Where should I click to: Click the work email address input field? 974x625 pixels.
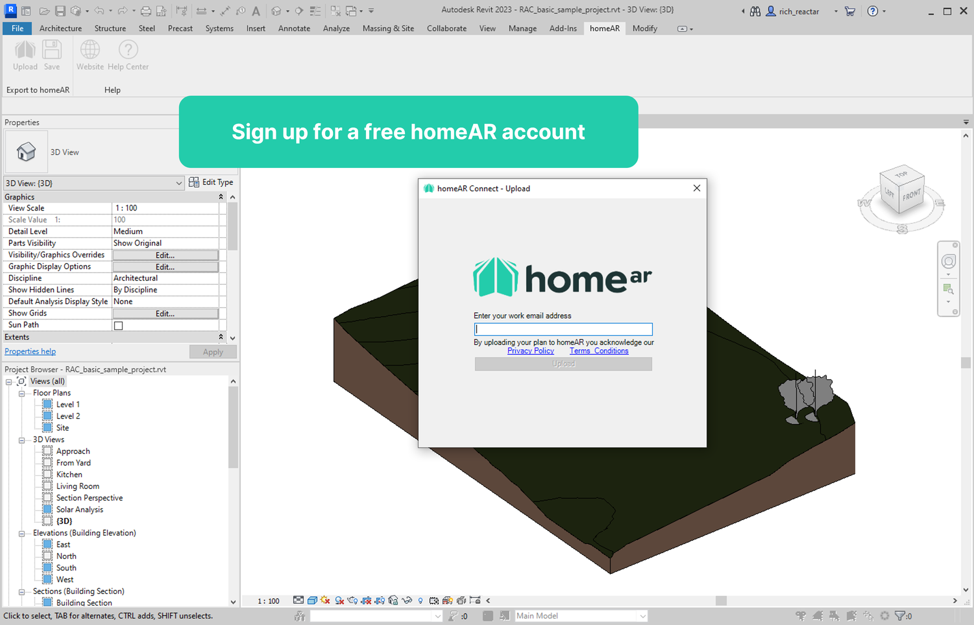563,329
